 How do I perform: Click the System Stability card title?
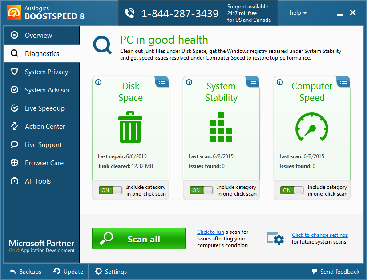pos(221,92)
